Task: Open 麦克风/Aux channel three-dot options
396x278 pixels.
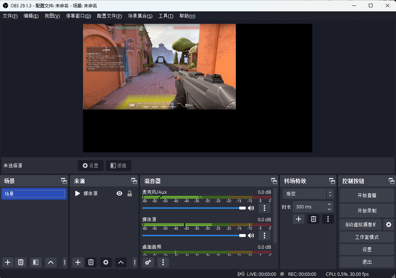Action: click(x=264, y=208)
